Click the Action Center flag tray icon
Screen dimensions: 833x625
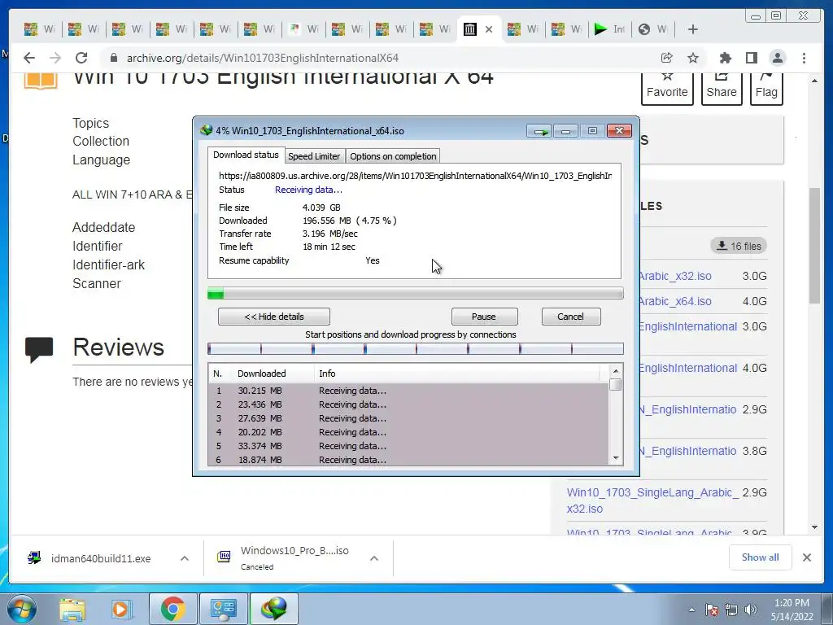(x=711, y=610)
